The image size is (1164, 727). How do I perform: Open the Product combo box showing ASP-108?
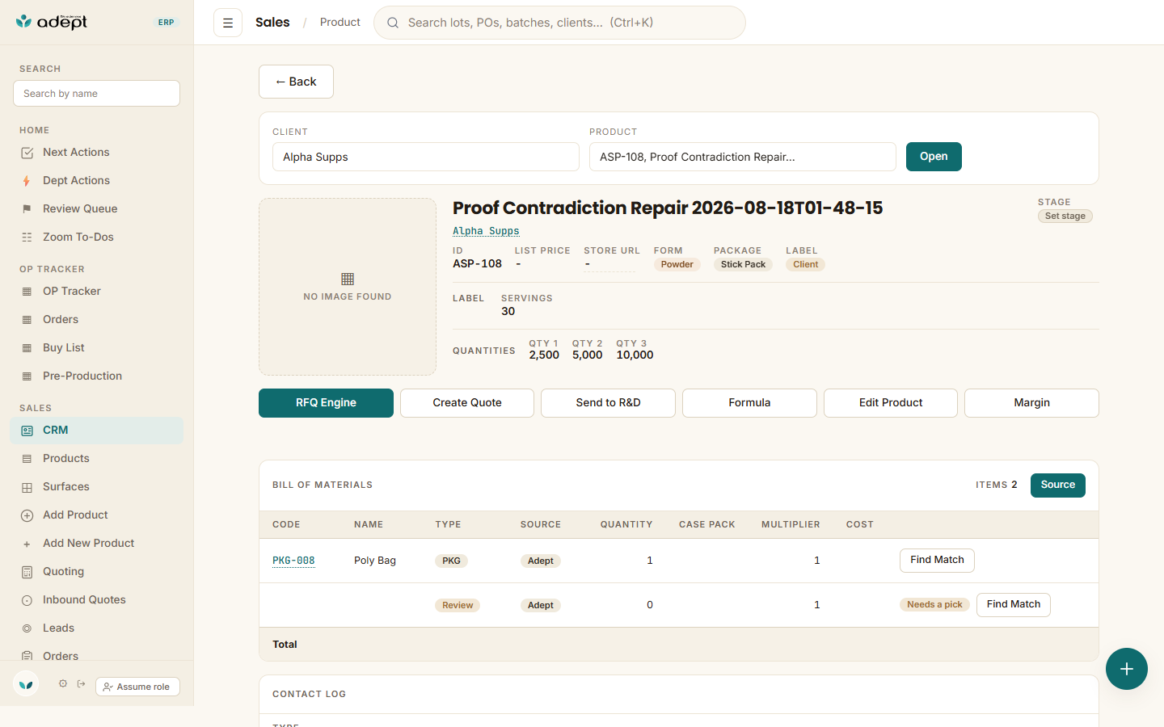pos(743,157)
